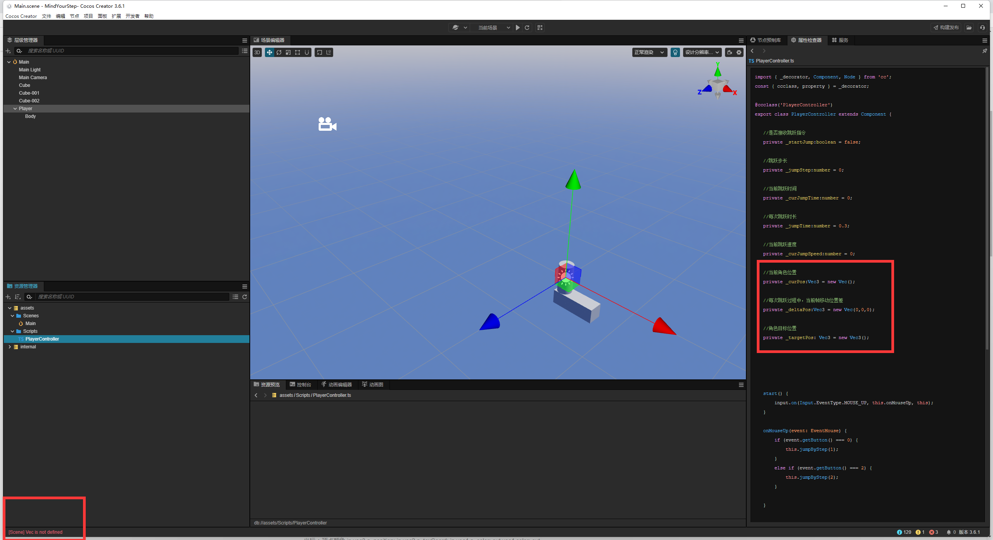Select the rect transform tool
Viewport: 993px width, 540px height.
(x=298, y=52)
